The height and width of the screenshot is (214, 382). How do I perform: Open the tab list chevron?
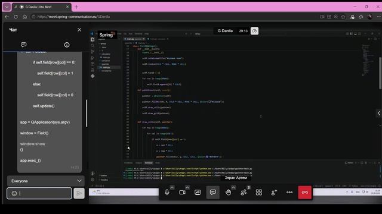[7, 7]
